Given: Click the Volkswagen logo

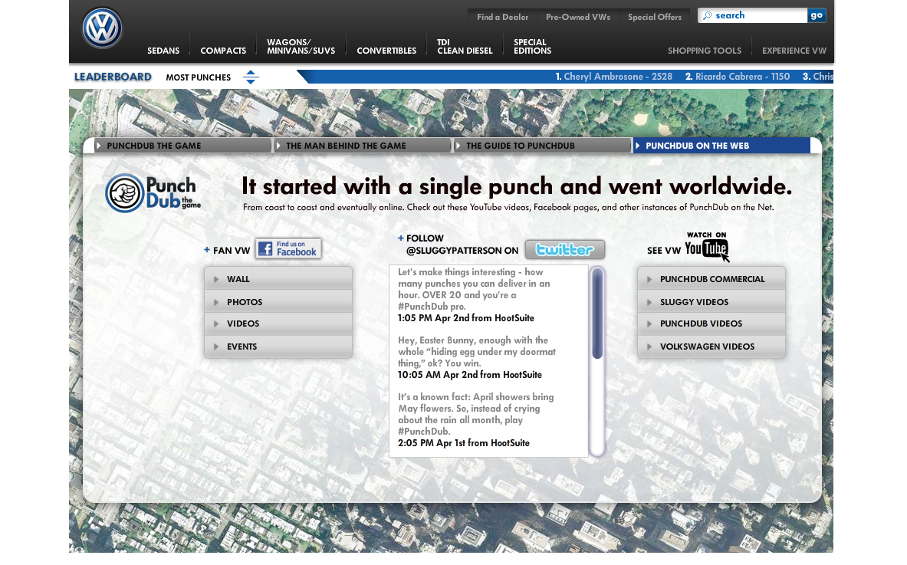Looking at the screenshot, I should (x=103, y=28).
